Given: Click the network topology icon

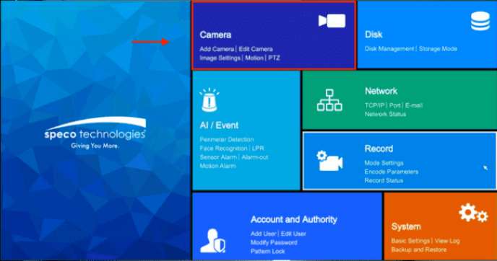Looking at the screenshot, I should pos(329,100).
